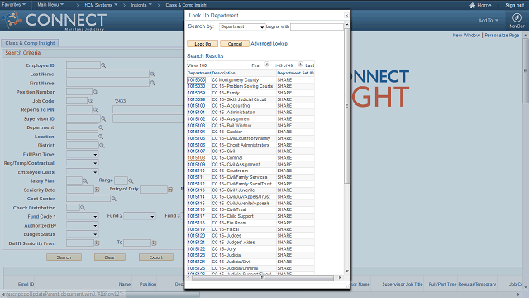Open the Personalize Page link
The width and height of the screenshot is (529, 298).
point(502,35)
